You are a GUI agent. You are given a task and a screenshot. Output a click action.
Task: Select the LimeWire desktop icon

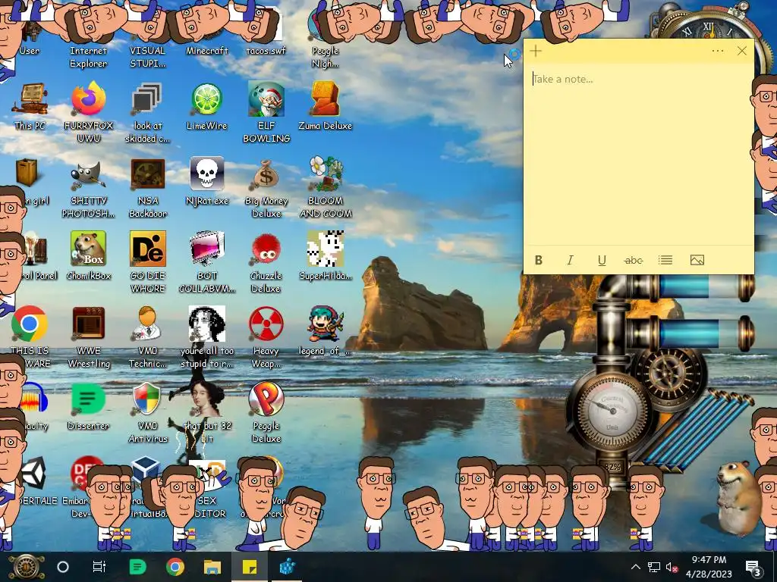tap(206, 99)
